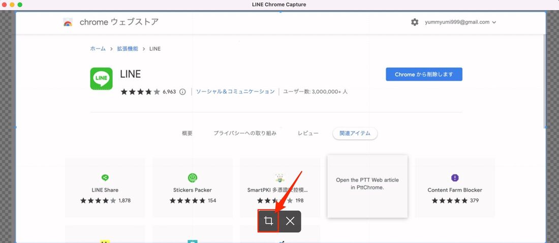Click the rating info icon
This screenshot has width=559, height=243.
[182, 92]
